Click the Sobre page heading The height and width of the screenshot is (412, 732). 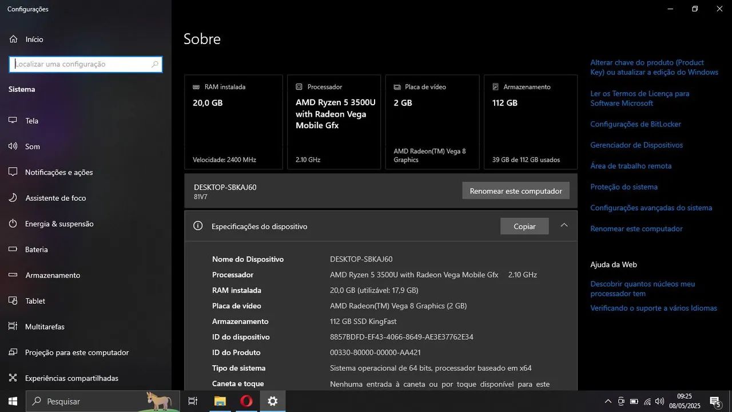point(202,39)
